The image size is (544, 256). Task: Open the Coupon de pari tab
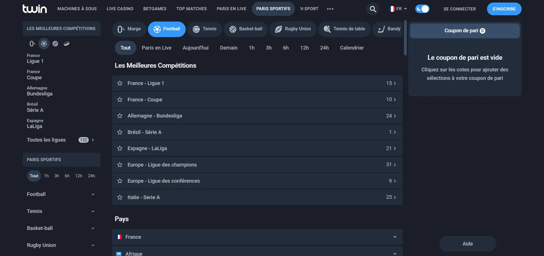coord(465,31)
